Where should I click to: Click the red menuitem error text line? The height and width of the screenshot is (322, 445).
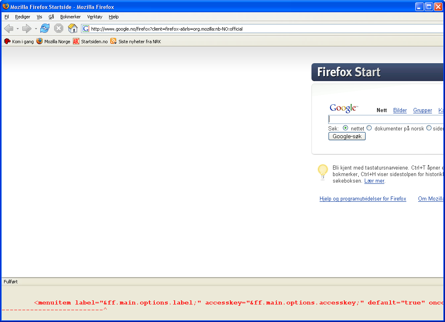(x=239, y=303)
